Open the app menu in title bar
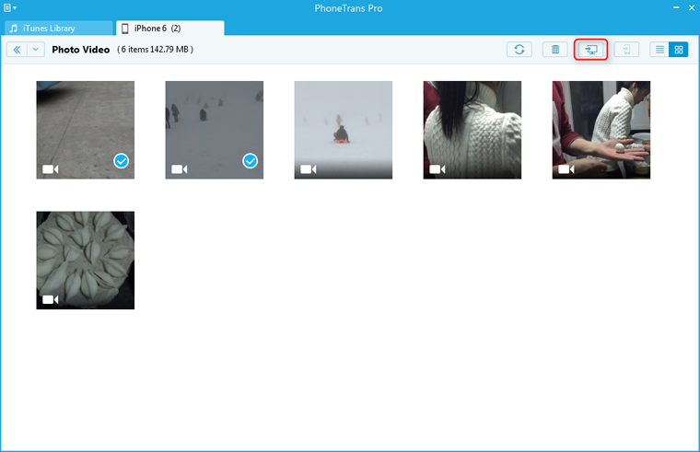The image size is (700, 452). pyautogui.click(x=8, y=8)
